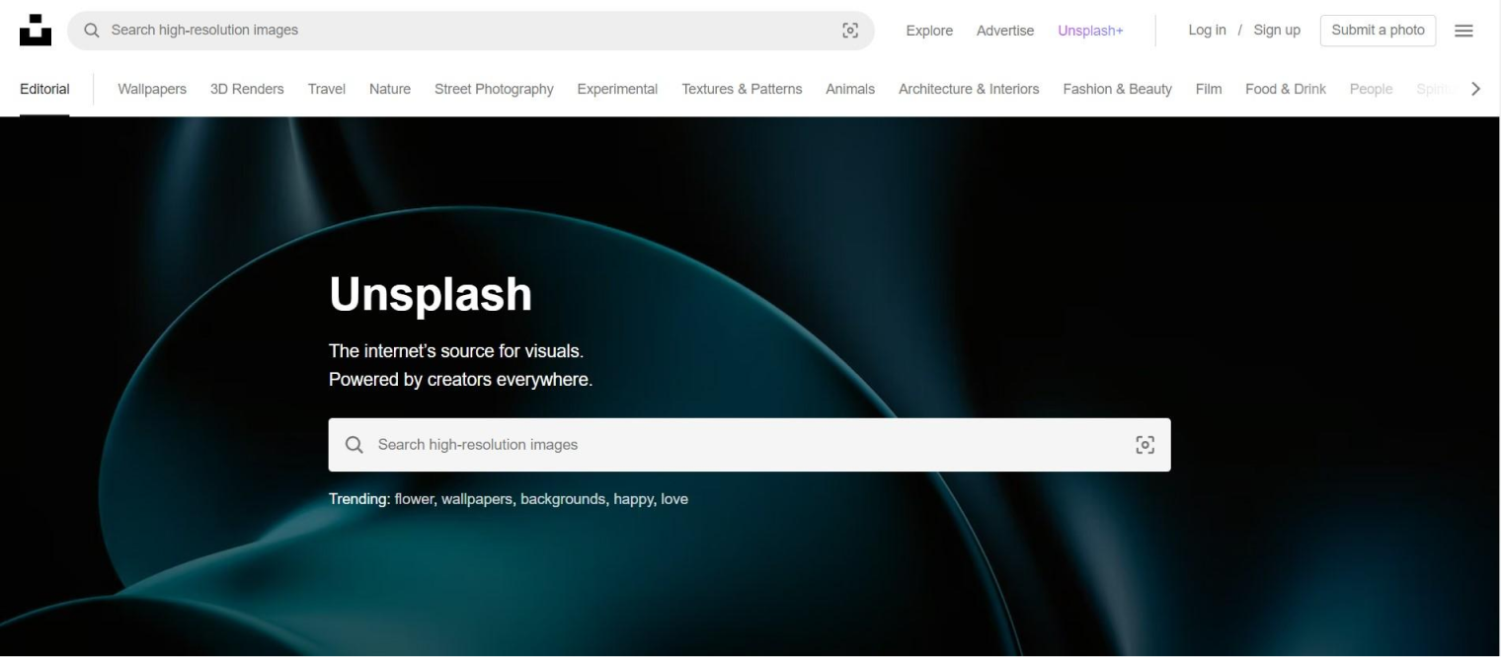Select the Editorial tab
Viewport: 1501px width, 657px height.
click(x=44, y=89)
